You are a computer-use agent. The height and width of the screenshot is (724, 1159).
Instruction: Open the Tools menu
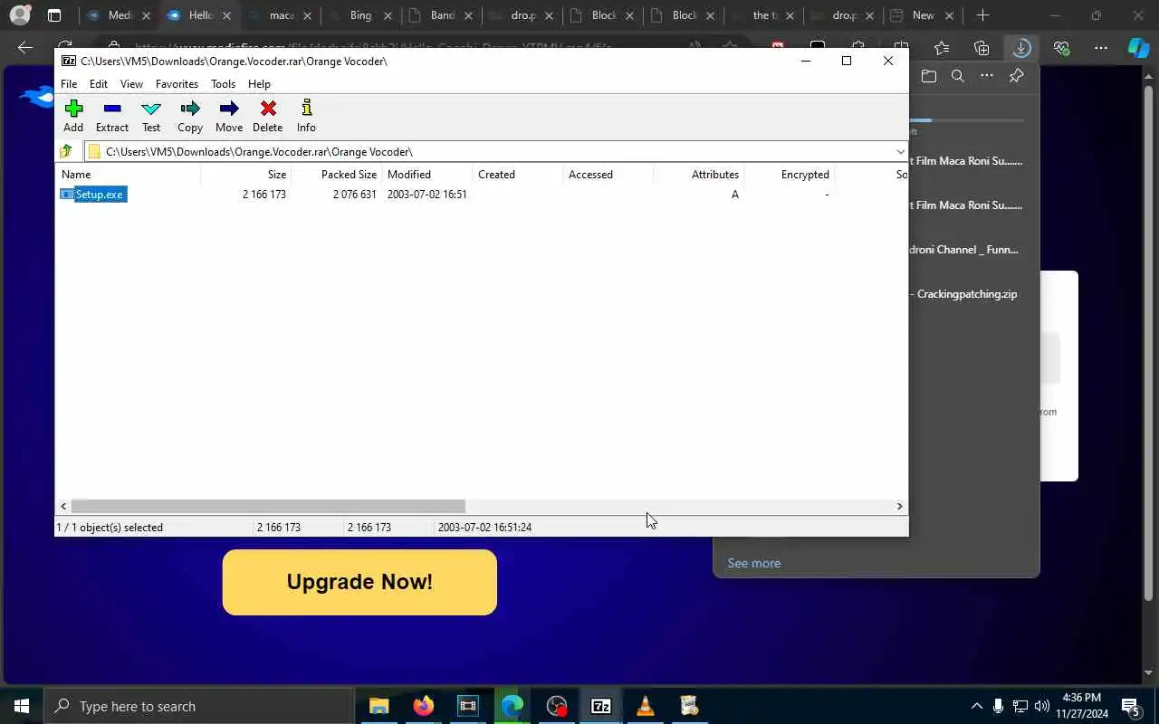[223, 84]
